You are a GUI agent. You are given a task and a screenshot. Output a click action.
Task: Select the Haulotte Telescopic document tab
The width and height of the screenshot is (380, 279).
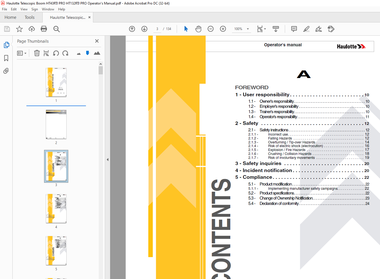67,17
